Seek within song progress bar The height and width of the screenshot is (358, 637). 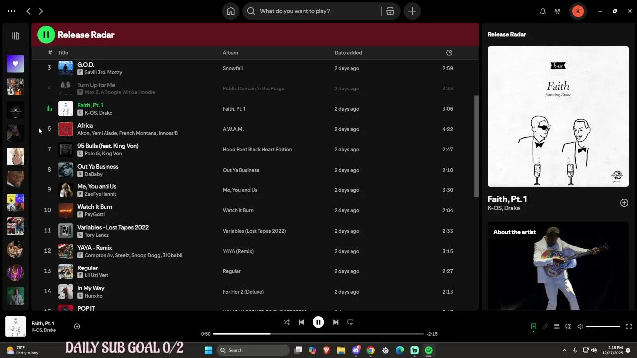(x=318, y=334)
